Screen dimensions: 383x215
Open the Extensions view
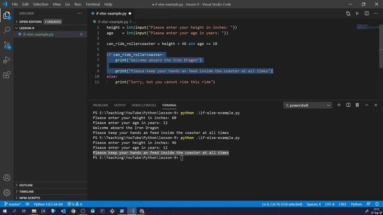(x=7, y=75)
